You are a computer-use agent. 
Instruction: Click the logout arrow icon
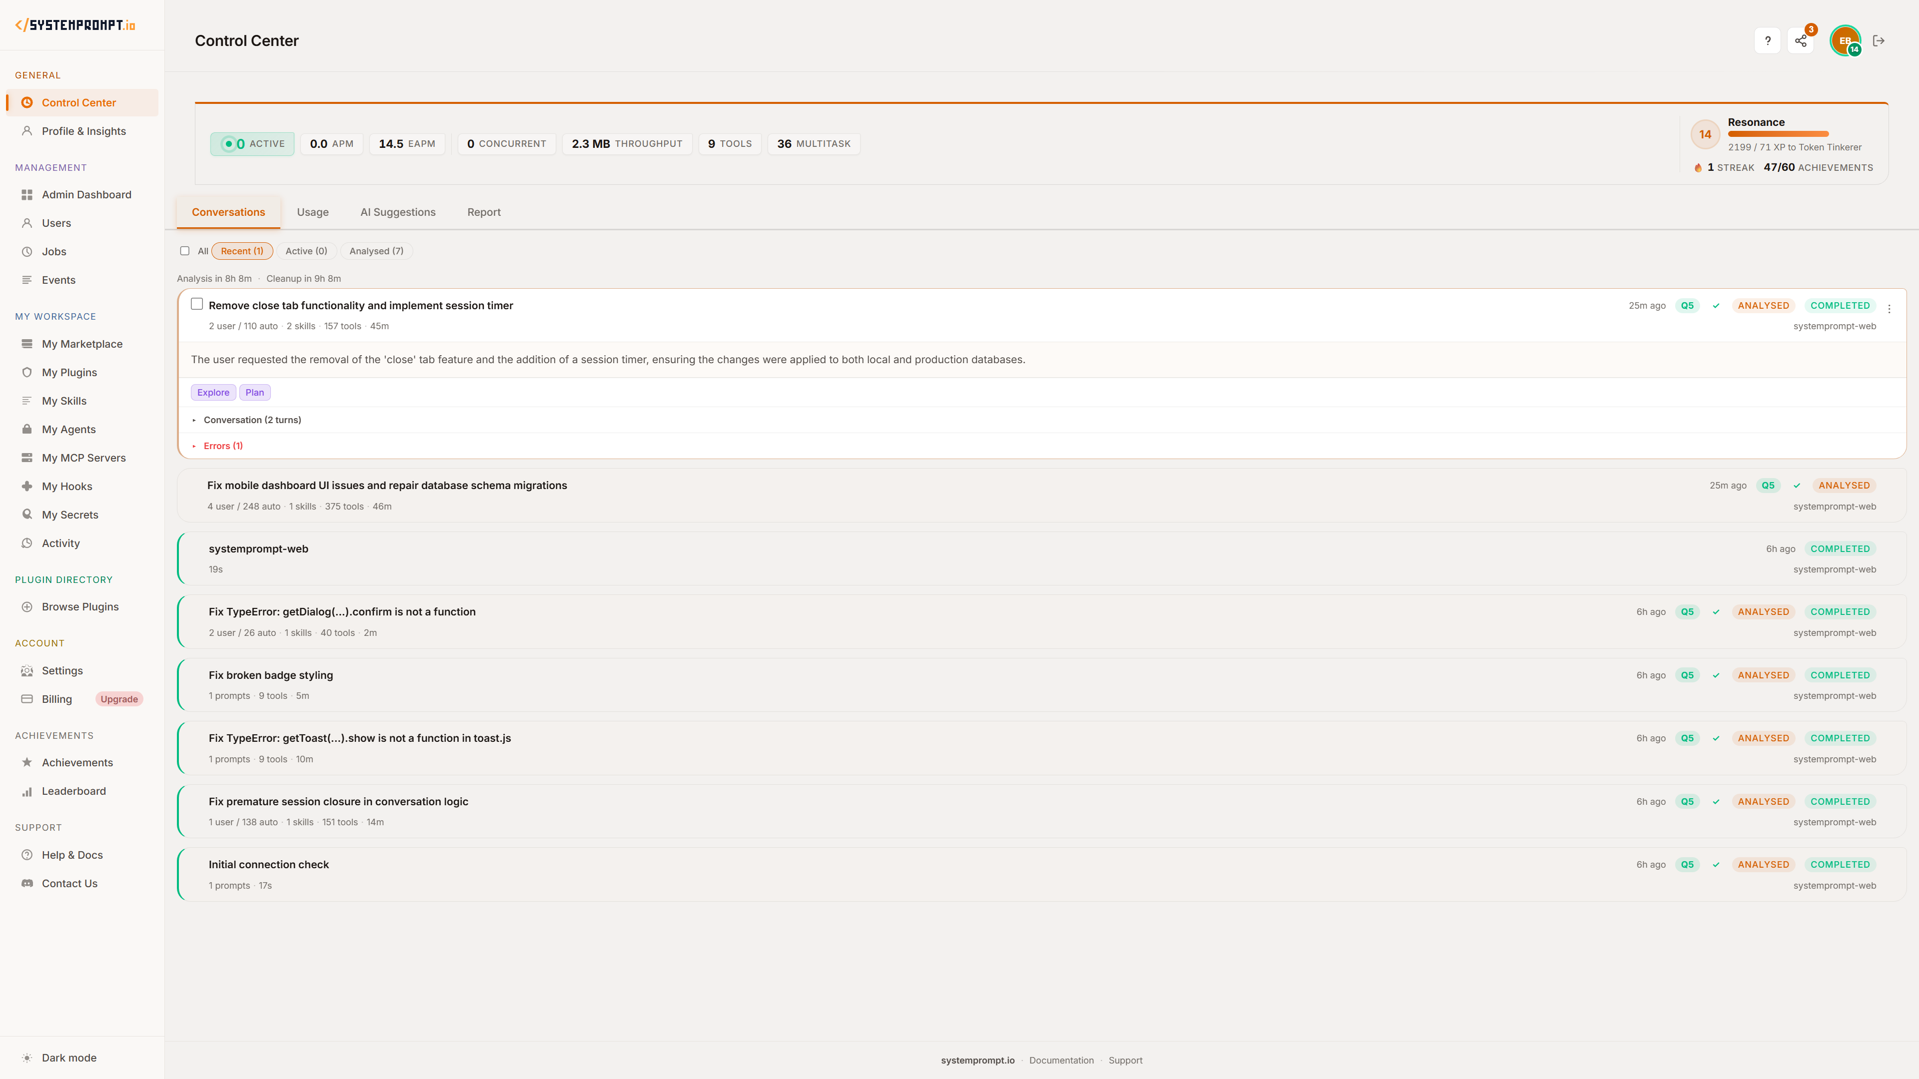click(1878, 41)
